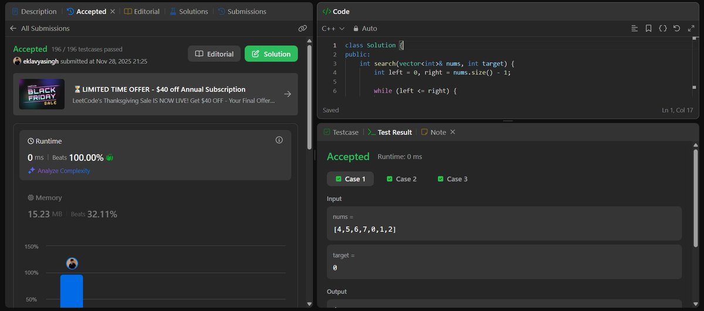Click 'int left = 0' code line

[442, 73]
